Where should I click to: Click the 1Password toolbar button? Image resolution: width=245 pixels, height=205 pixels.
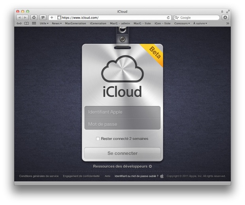(x=43, y=17)
